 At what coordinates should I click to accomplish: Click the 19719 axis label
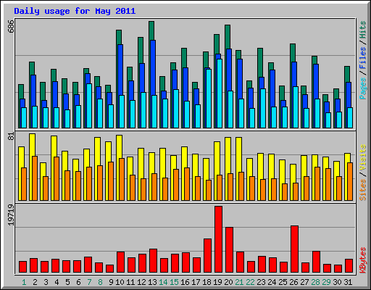click(x=11, y=215)
